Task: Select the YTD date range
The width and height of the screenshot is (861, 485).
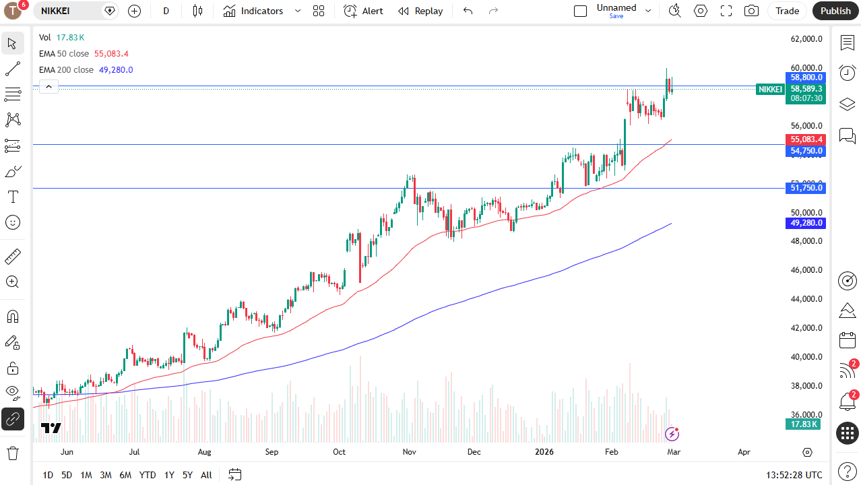Action: coord(148,475)
